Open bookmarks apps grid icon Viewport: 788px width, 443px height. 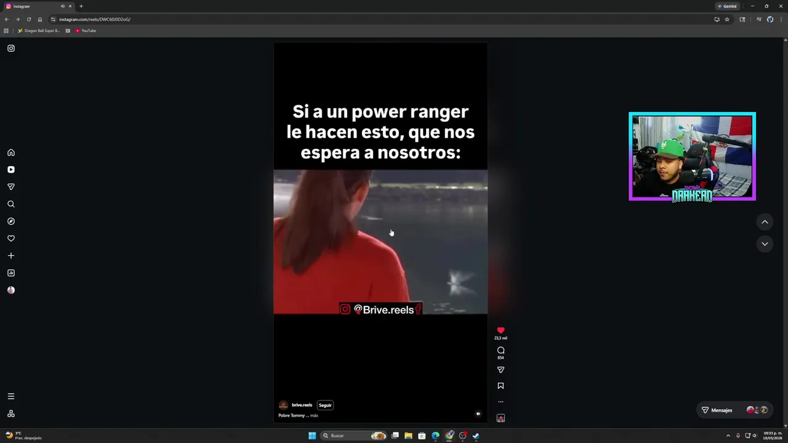6,31
